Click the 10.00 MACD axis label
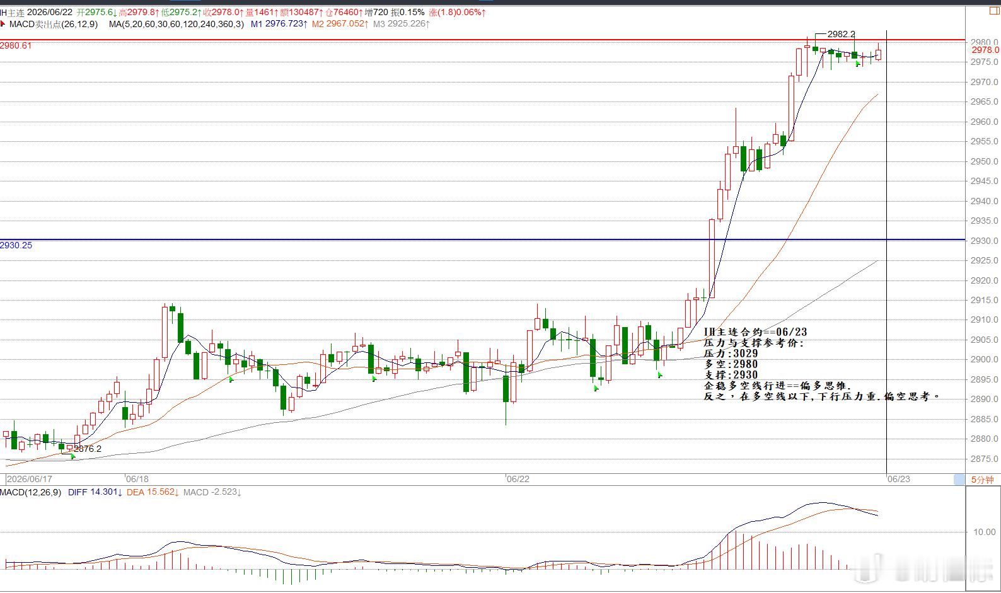The height and width of the screenshot is (593, 1001). click(x=984, y=532)
